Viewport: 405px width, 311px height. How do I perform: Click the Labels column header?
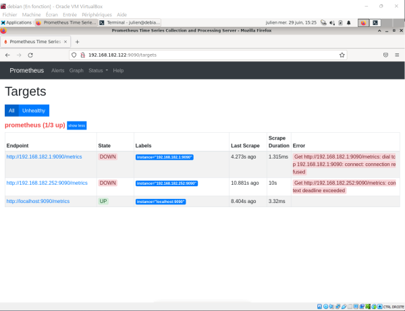pyautogui.click(x=143, y=146)
